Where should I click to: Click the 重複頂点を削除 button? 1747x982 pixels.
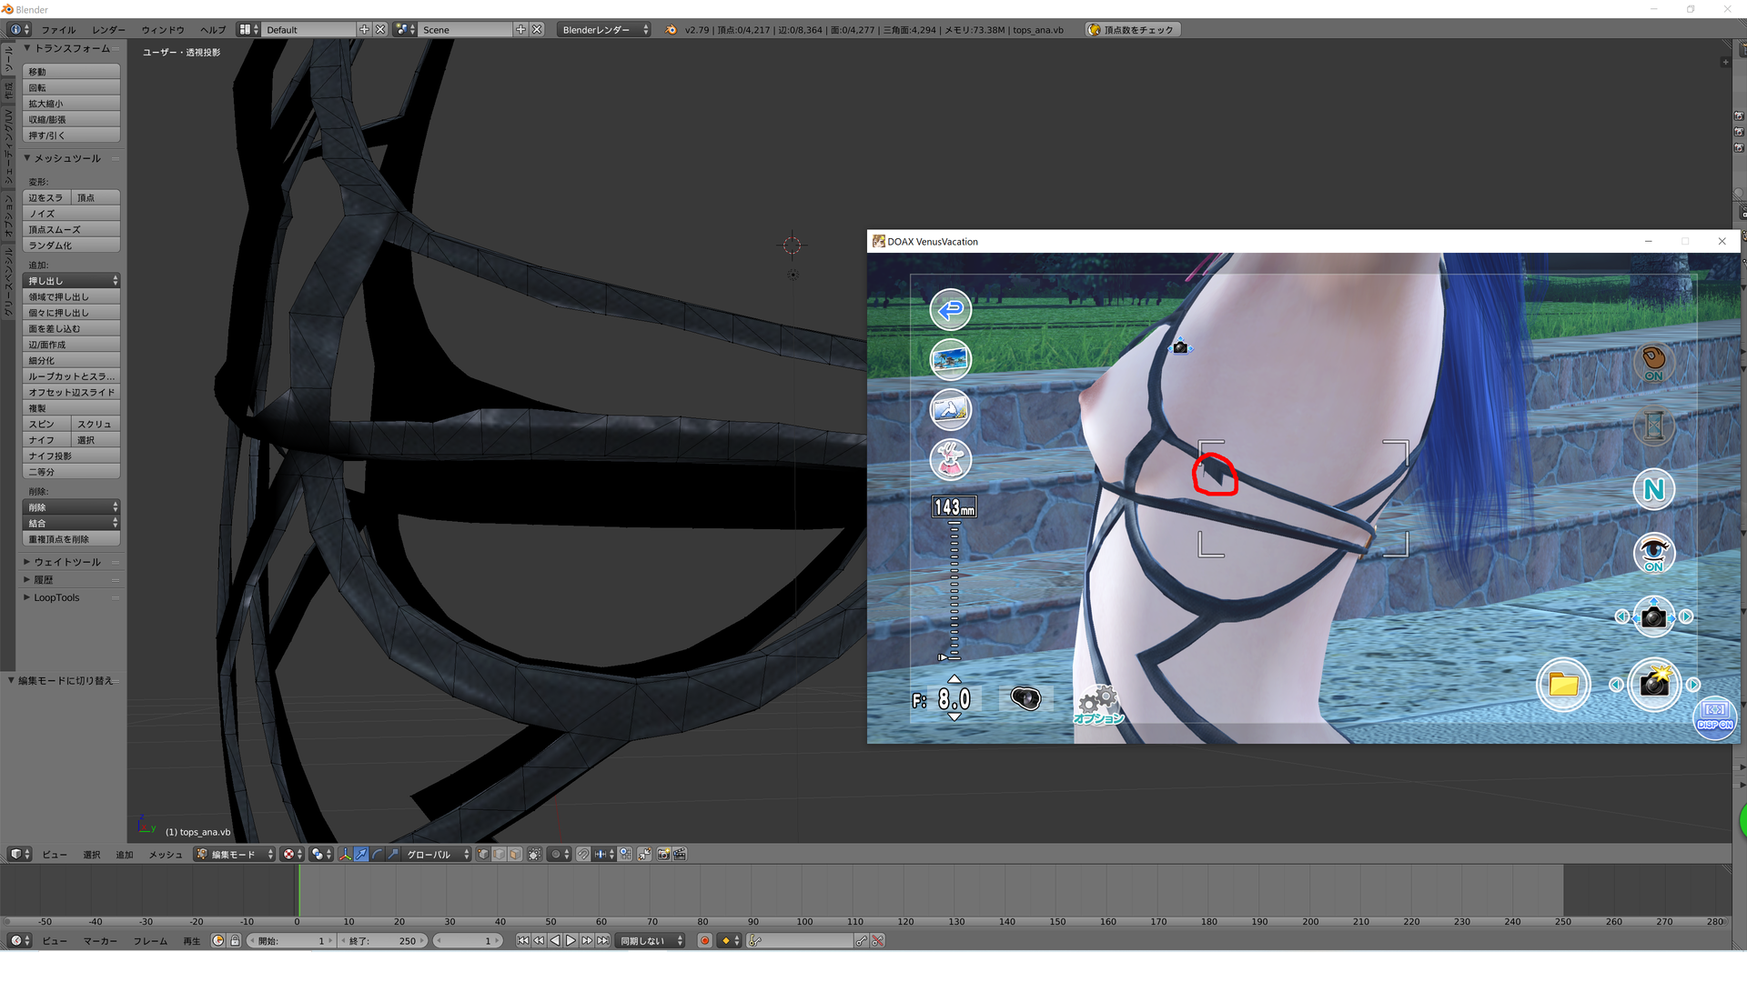pos(72,539)
